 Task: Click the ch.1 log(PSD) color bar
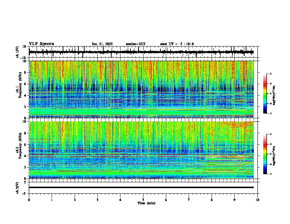(265, 94)
